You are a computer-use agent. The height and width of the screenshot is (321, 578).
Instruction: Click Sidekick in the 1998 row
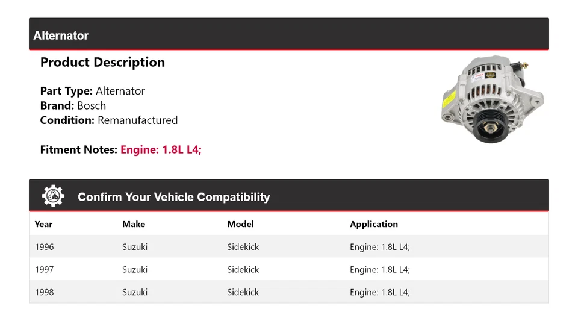[243, 292]
